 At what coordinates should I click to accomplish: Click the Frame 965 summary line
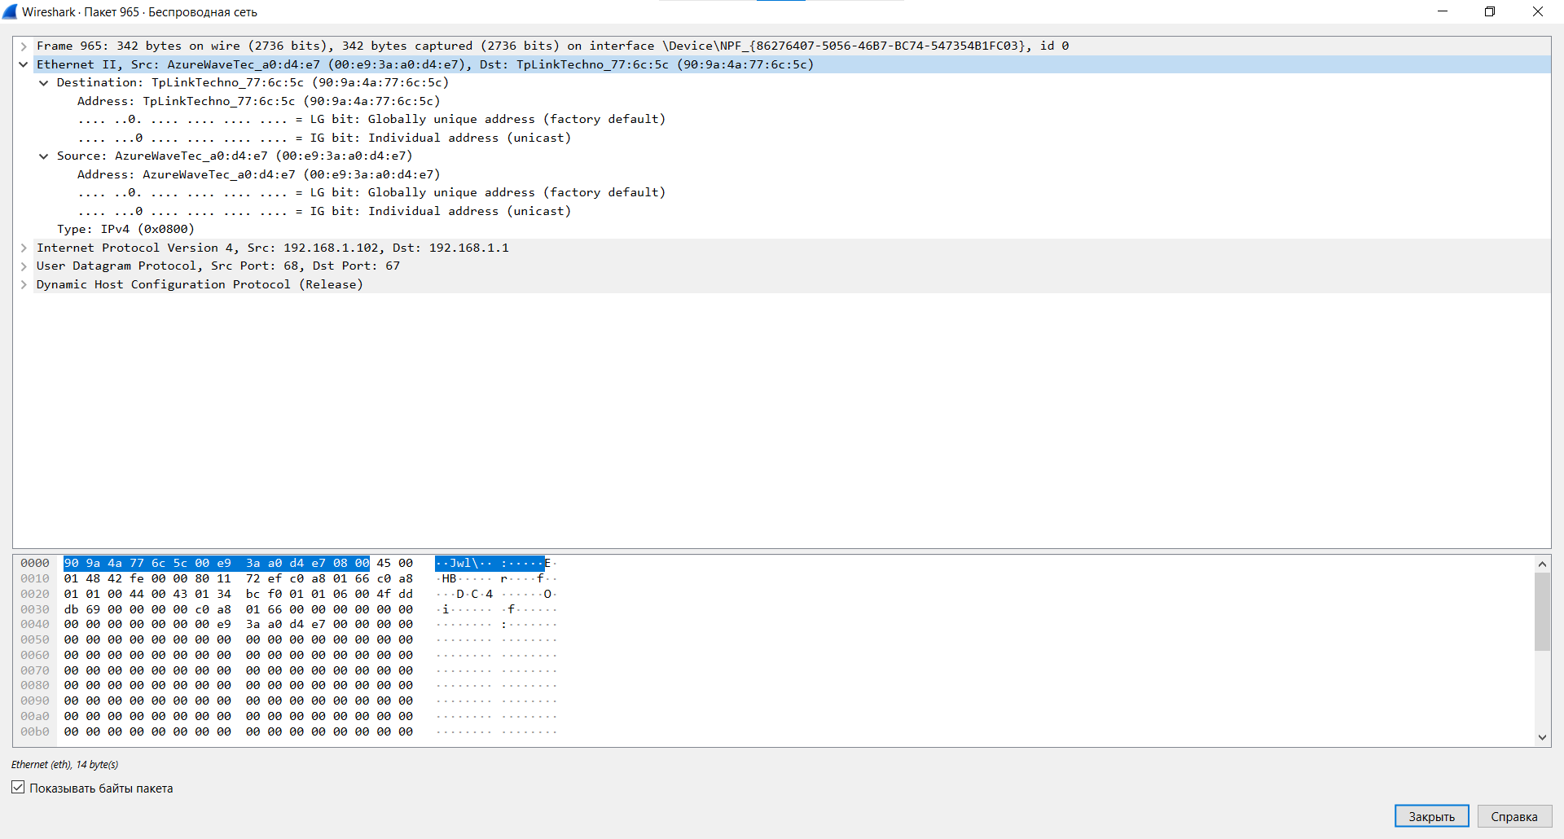552,46
